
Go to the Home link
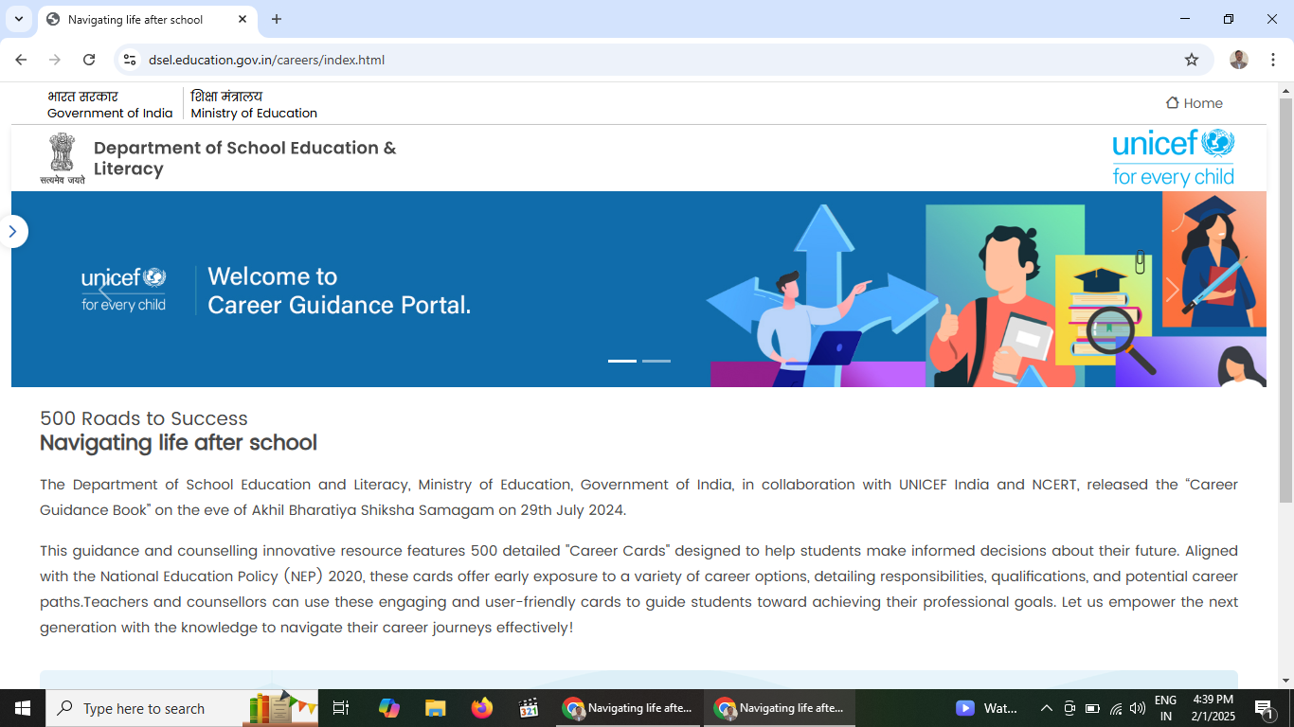point(1194,103)
